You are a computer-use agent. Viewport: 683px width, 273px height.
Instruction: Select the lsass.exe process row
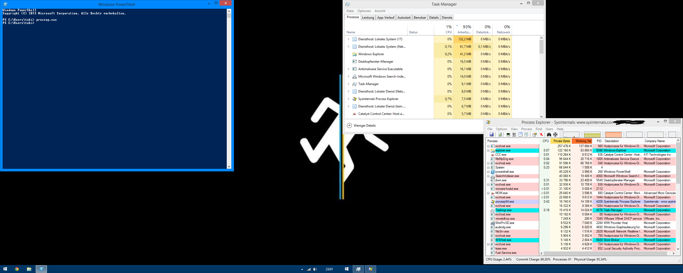[581, 249]
